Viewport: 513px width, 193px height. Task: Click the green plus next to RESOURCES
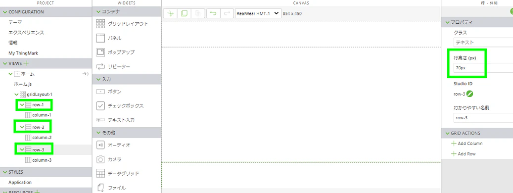[x=37, y=192]
